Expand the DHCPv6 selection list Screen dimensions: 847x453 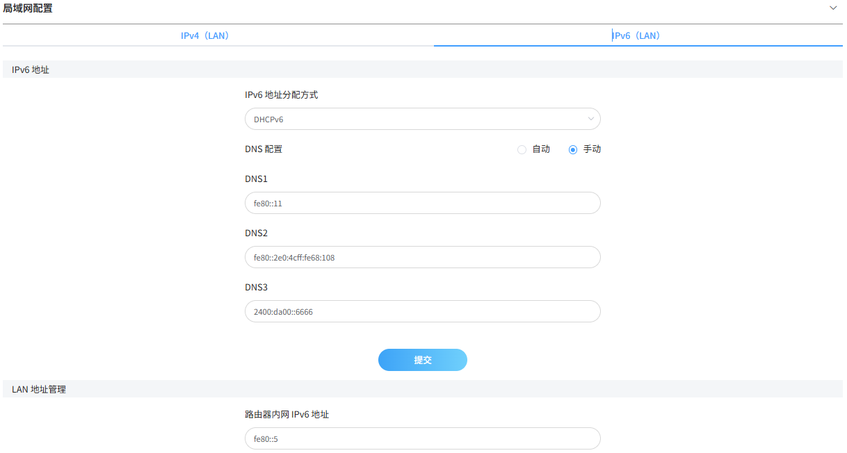[423, 119]
